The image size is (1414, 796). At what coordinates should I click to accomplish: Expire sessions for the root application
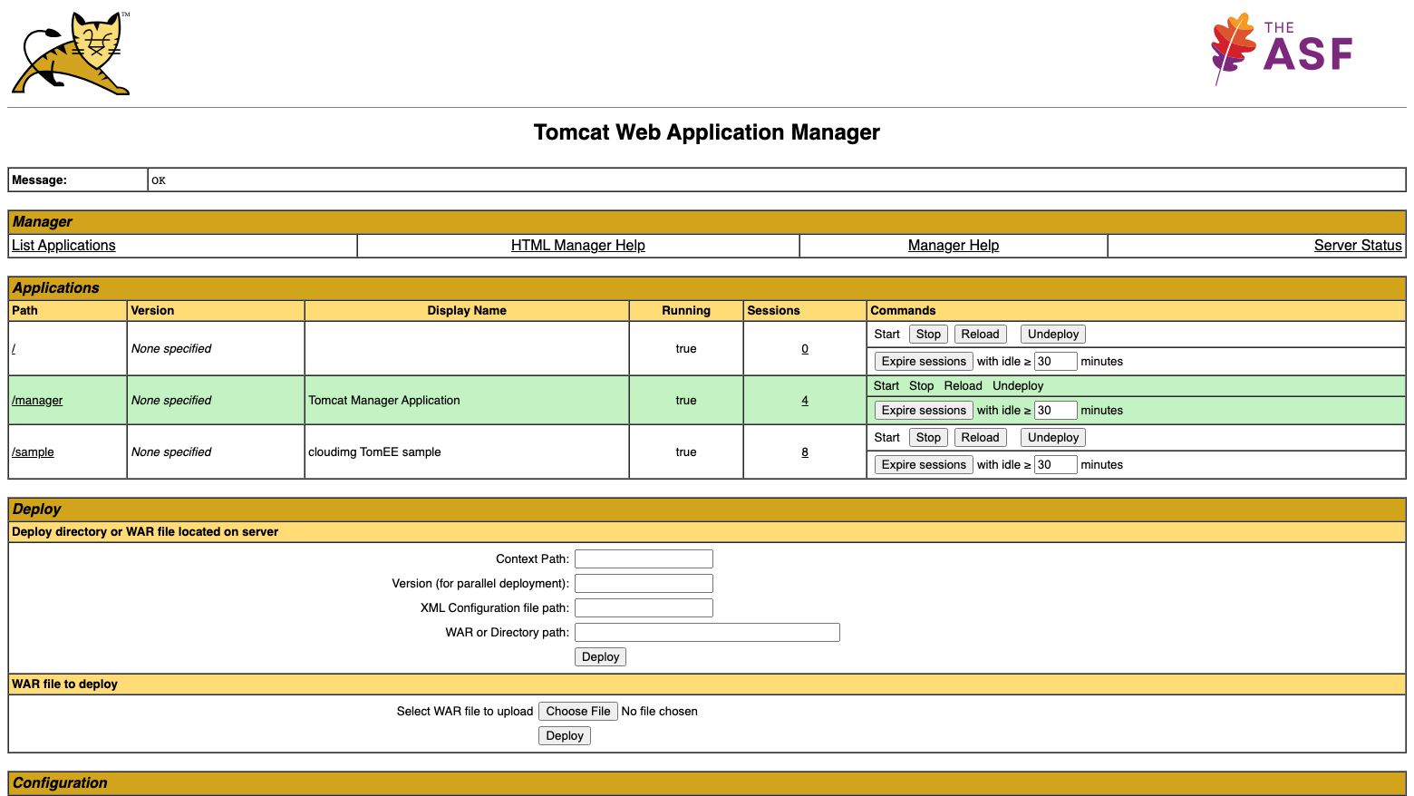924,362
